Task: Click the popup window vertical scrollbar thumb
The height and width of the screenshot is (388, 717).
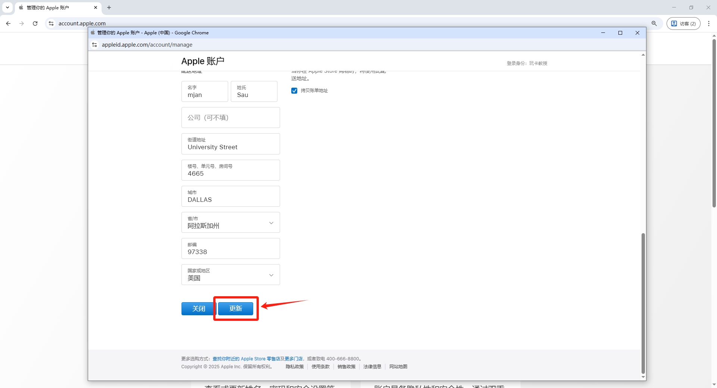Action: point(643,303)
